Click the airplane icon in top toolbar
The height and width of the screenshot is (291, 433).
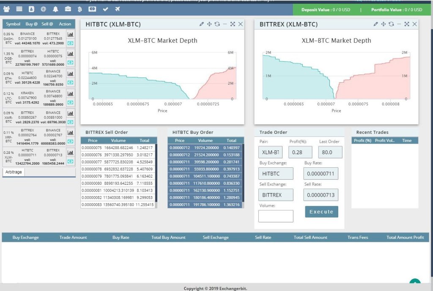pyautogui.click(x=117, y=9)
